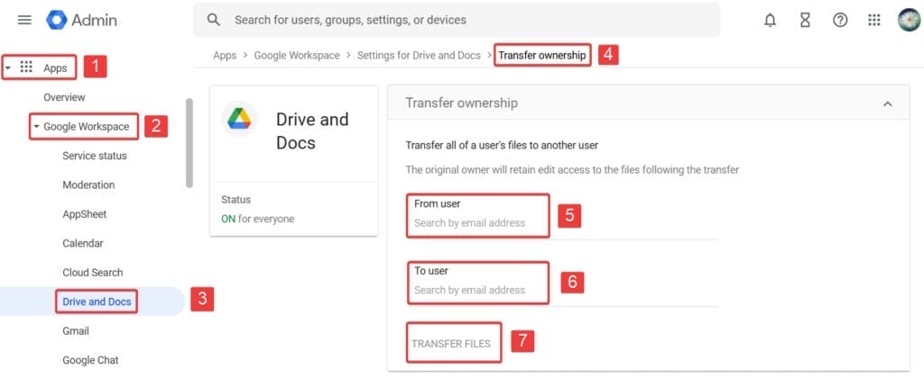Select Drive and Docs in the sidebar
The image size is (924, 379).
tap(97, 302)
